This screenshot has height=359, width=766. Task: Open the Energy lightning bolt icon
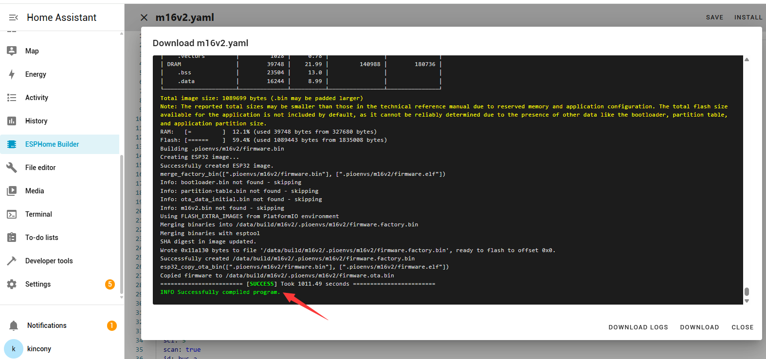coord(12,74)
